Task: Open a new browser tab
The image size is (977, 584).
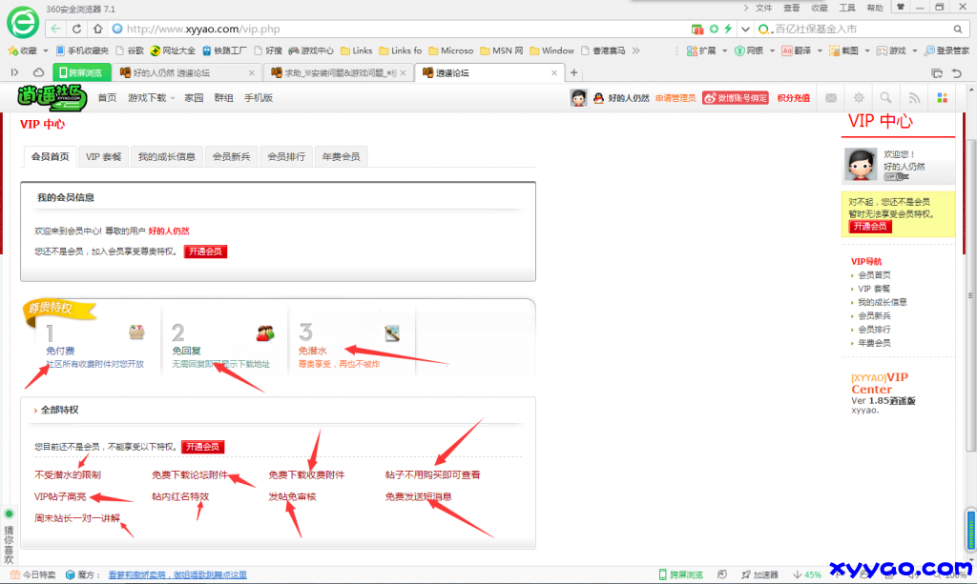Action: coord(573,72)
